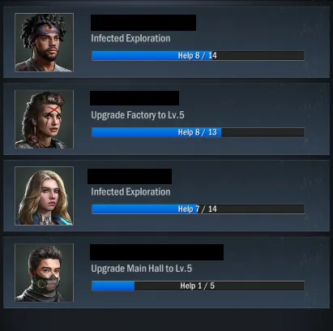
Task: Open the portrait of woman with red X mark
Action: pyautogui.click(x=44, y=119)
